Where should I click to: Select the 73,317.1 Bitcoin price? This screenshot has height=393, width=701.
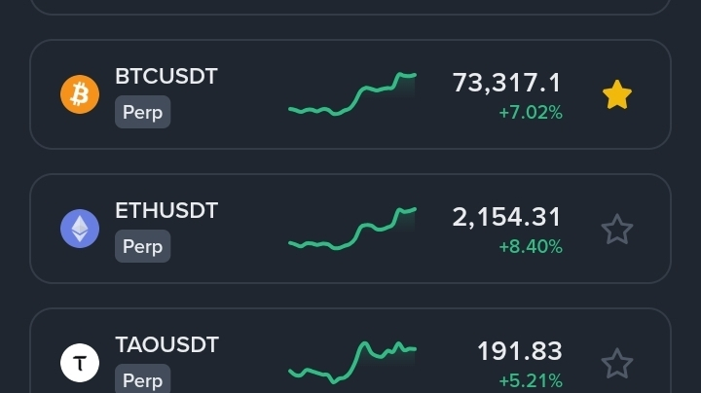tap(507, 83)
